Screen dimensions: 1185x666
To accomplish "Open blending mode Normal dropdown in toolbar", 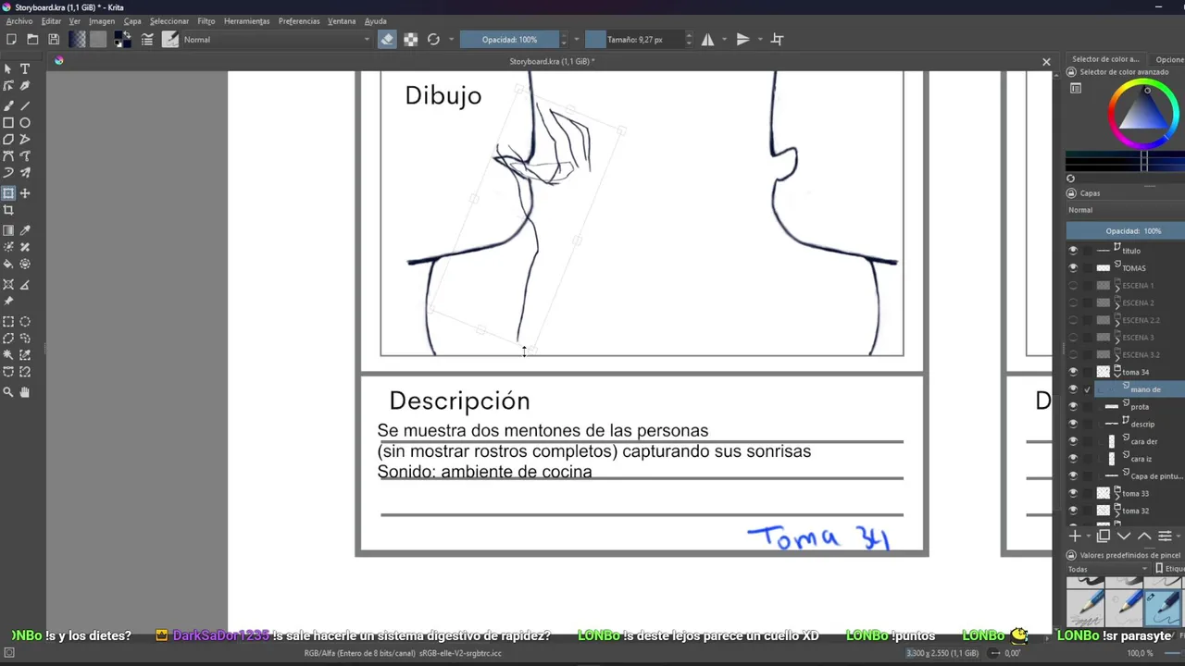I will pos(277,40).
